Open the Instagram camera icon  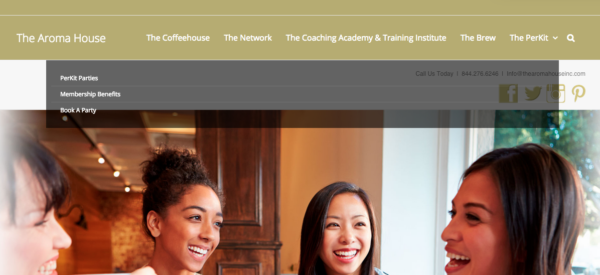click(556, 93)
